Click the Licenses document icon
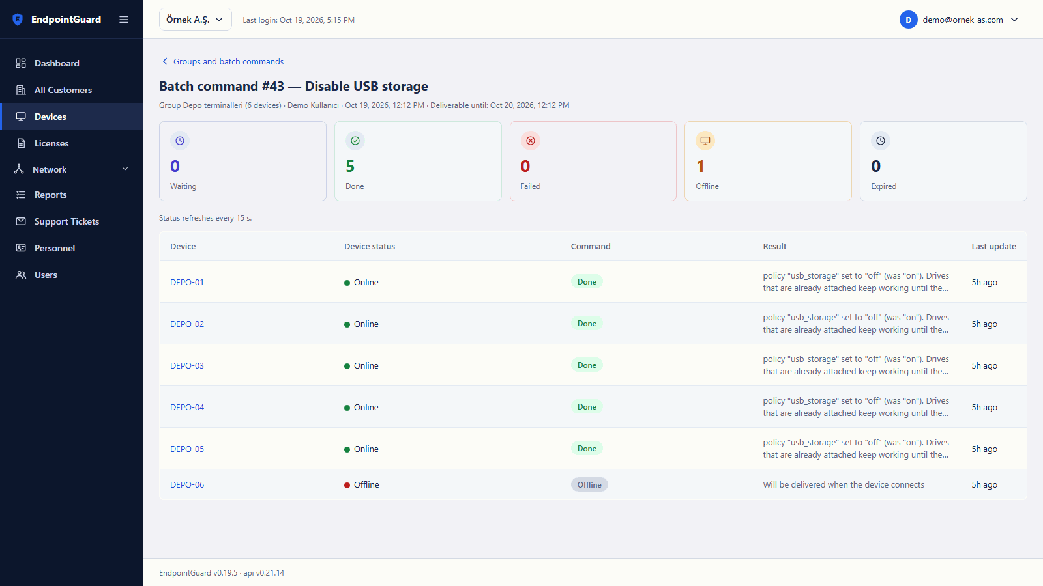 [21, 143]
